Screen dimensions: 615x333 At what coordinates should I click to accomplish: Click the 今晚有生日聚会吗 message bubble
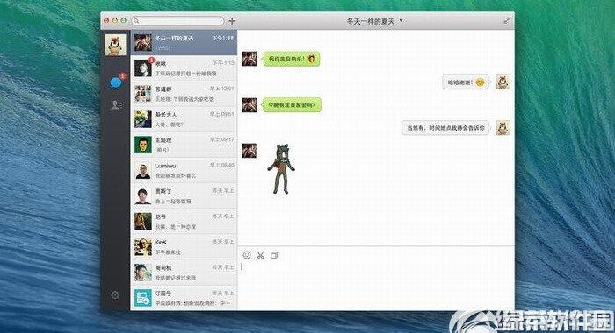292,105
